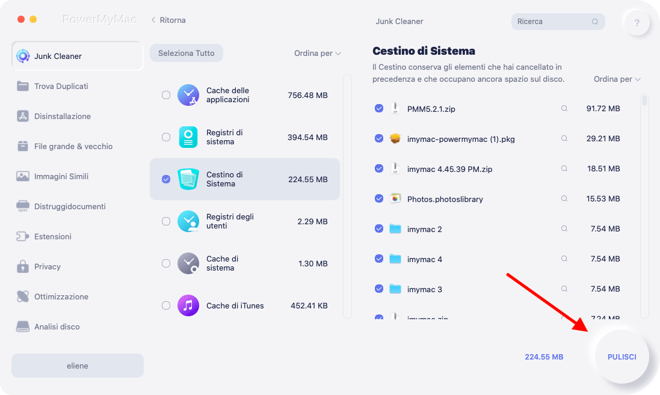Click the Cache delle applicazioni icon
660x395 pixels.
(x=188, y=95)
